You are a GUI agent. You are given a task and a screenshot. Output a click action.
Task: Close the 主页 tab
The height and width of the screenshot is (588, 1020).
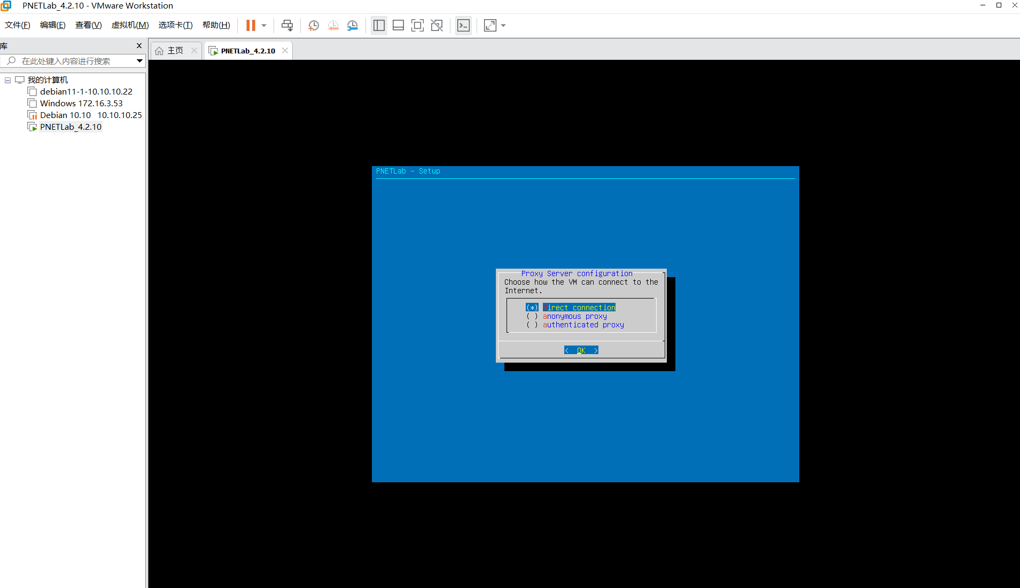click(x=194, y=51)
